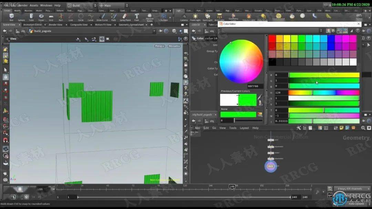Click the frame 166 timeline marker
Screen dimensions: 372x209
[x=232, y=187]
